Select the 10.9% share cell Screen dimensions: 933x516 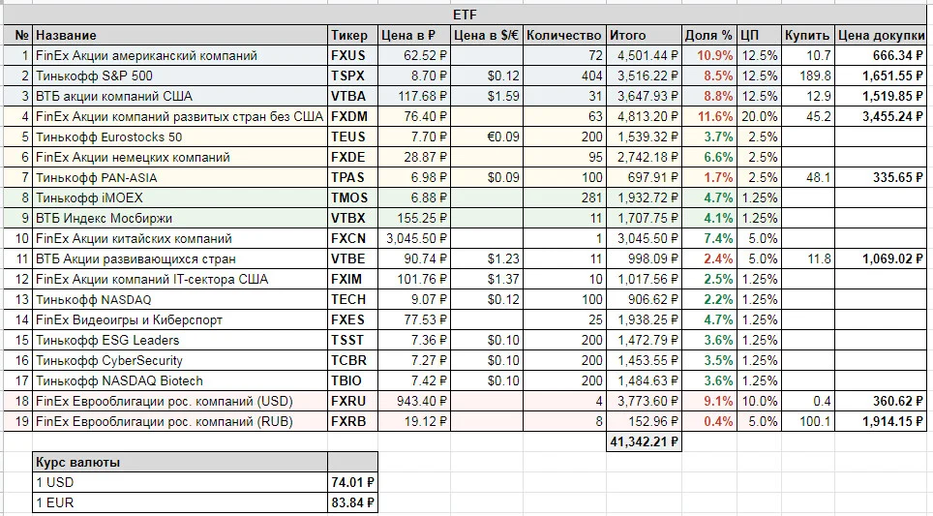pos(709,56)
